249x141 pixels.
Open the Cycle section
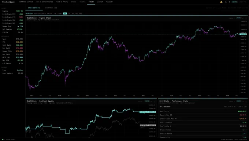coord(74,2)
